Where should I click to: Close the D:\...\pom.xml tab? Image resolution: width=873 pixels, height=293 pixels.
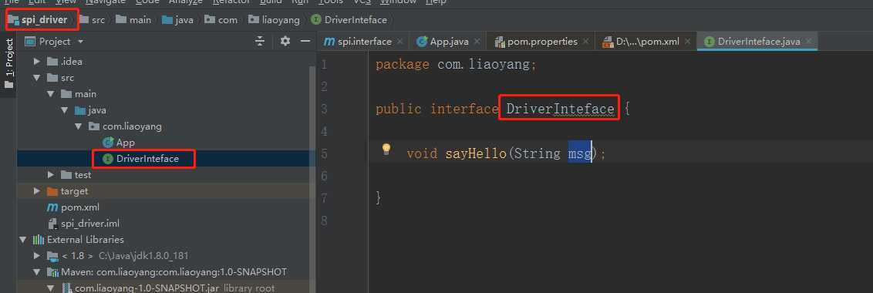click(x=688, y=41)
